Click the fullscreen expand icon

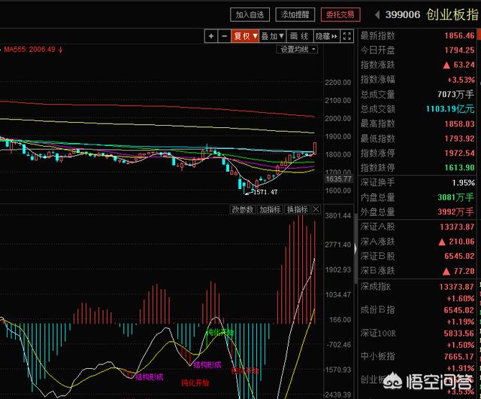coord(347,35)
